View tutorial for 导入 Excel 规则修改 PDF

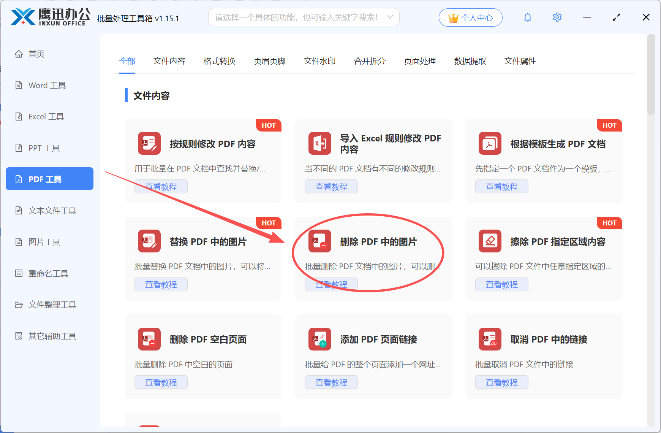(x=331, y=187)
